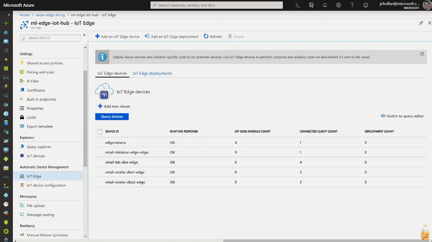Open the feedback smiley icon

[x=366, y=5]
